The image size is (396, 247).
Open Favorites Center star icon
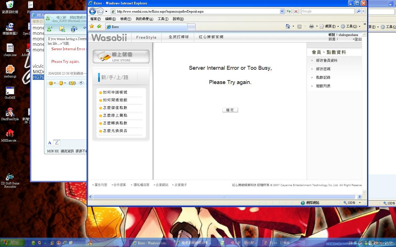click(92, 26)
